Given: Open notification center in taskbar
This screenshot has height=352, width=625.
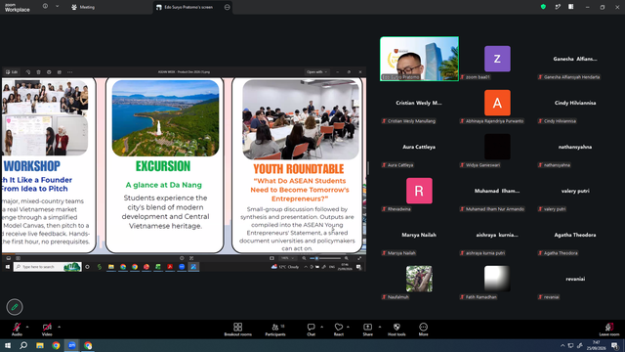Looking at the screenshot, I should [x=615, y=345].
